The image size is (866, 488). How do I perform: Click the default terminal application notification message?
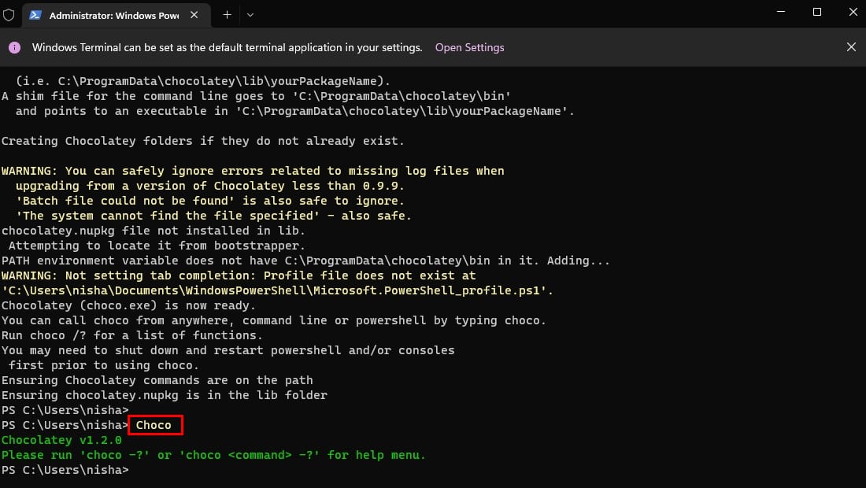[227, 47]
